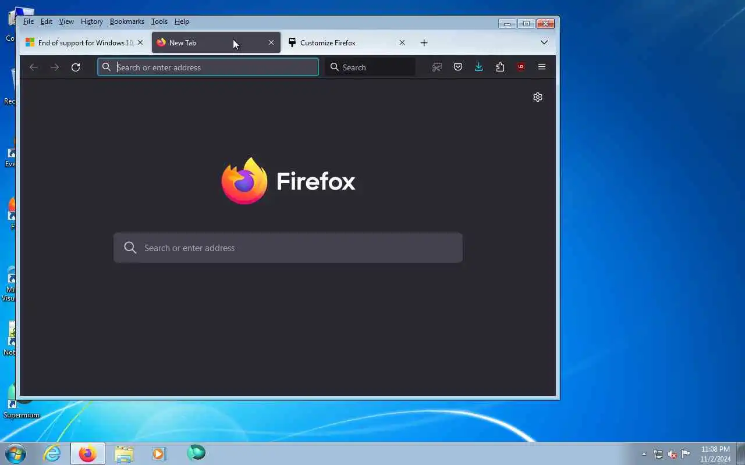This screenshot has width=745, height=465.
Task: Close the New Tab tab
Action: click(271, 43)
